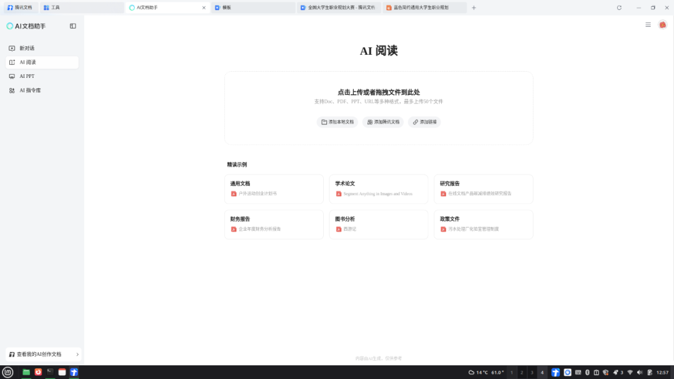The width and height of the screenshot is (674, 379).
Task: Open AI PPT from the sidebar
Action: (x=42, y=77)
